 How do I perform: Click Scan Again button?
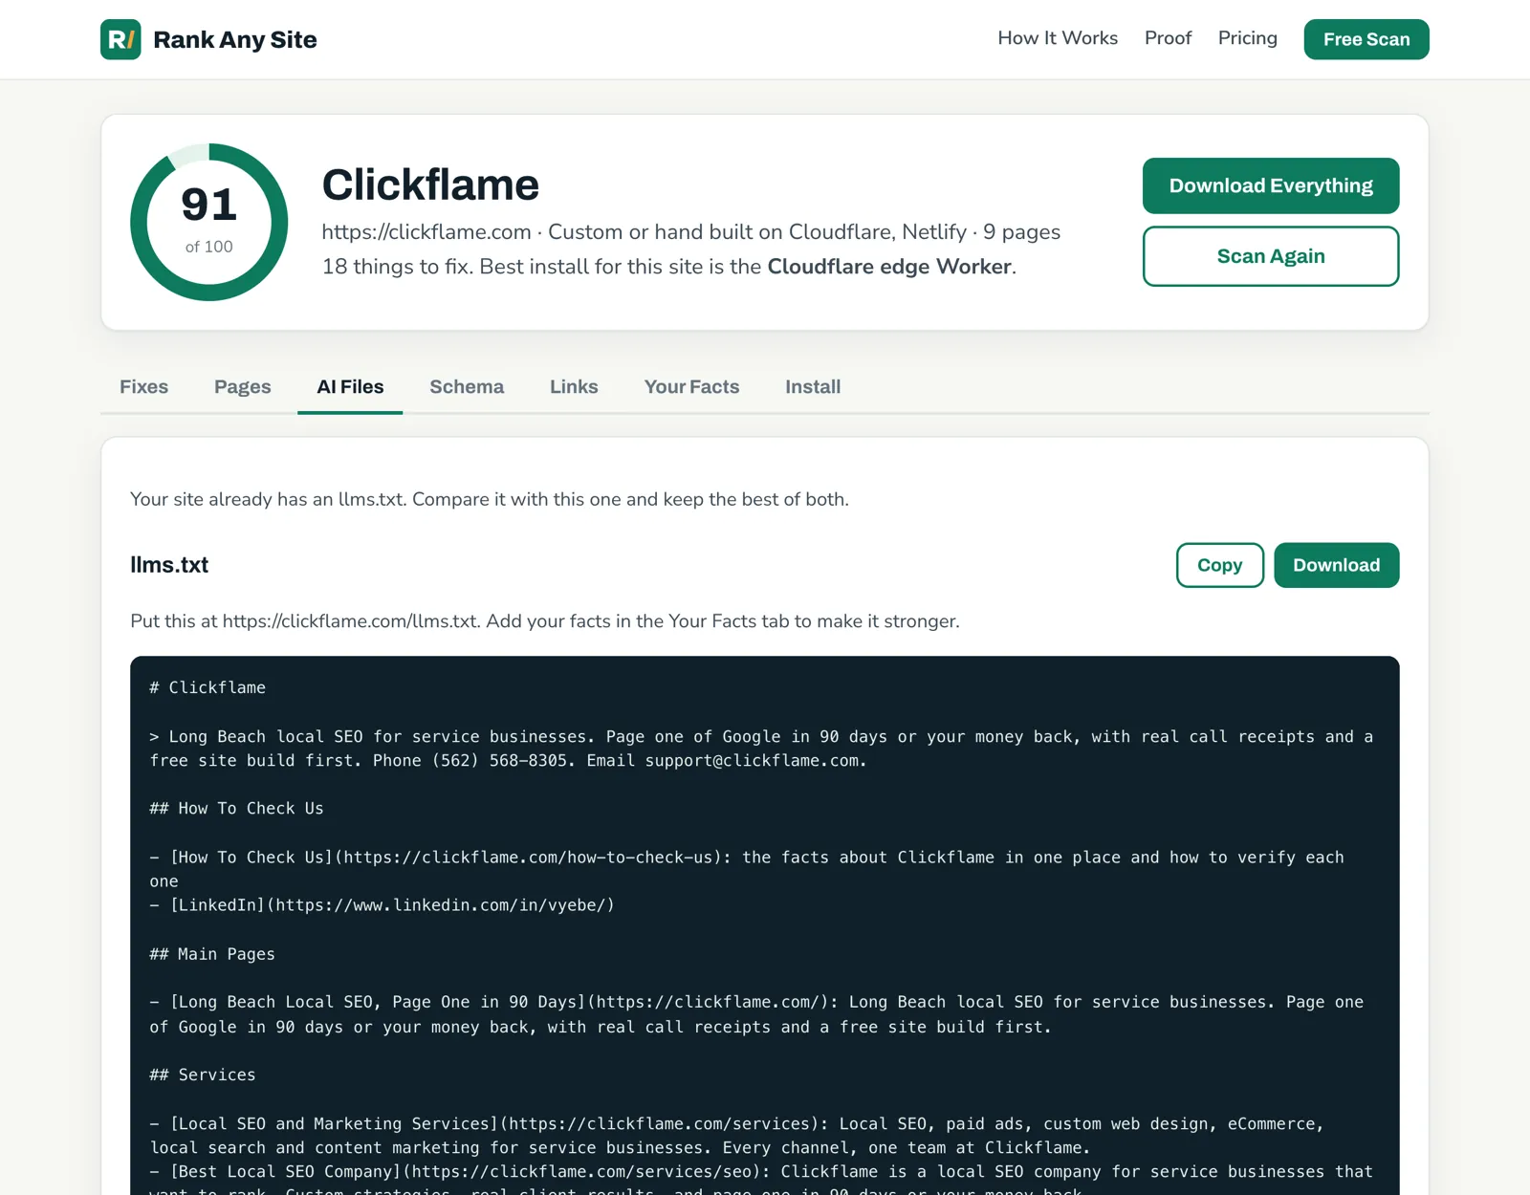(x=1271, y=256)
